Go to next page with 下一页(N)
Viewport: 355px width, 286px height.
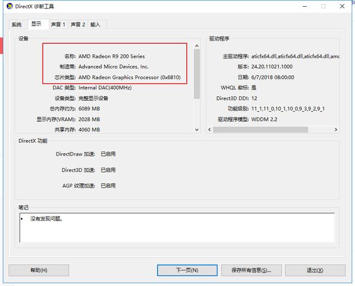(187, 270)
